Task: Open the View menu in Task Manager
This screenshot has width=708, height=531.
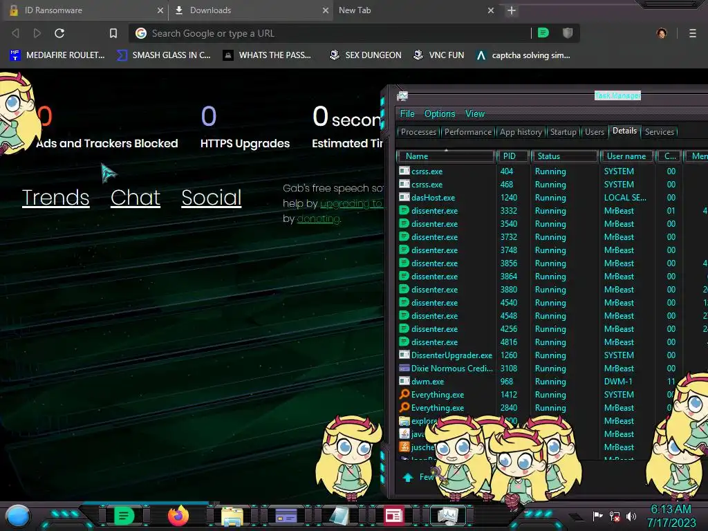Action: point(475,114)
